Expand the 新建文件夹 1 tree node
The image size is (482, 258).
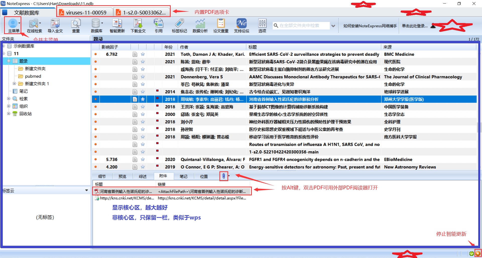pyautogui.click(x=14, y=84)
